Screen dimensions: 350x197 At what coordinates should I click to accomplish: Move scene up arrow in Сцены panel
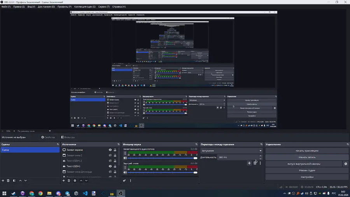coord(20,181)
